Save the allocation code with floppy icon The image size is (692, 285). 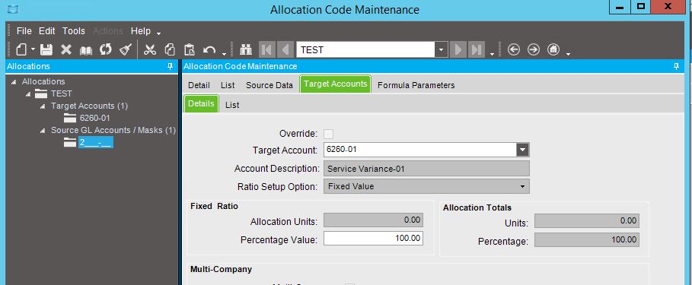click(46, 49)
